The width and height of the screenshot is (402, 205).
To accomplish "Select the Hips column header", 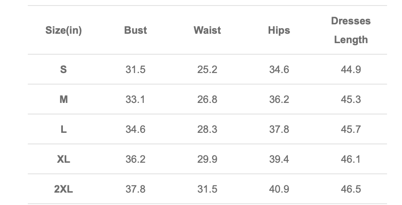I will point(279,30).
